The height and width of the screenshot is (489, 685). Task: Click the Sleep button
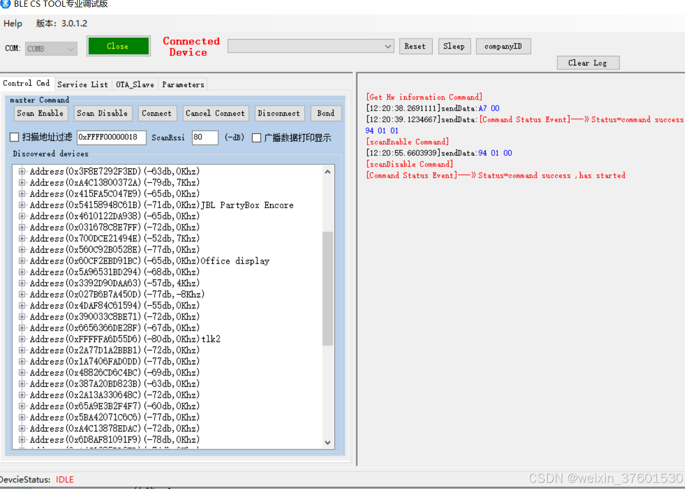coord(454,46)
